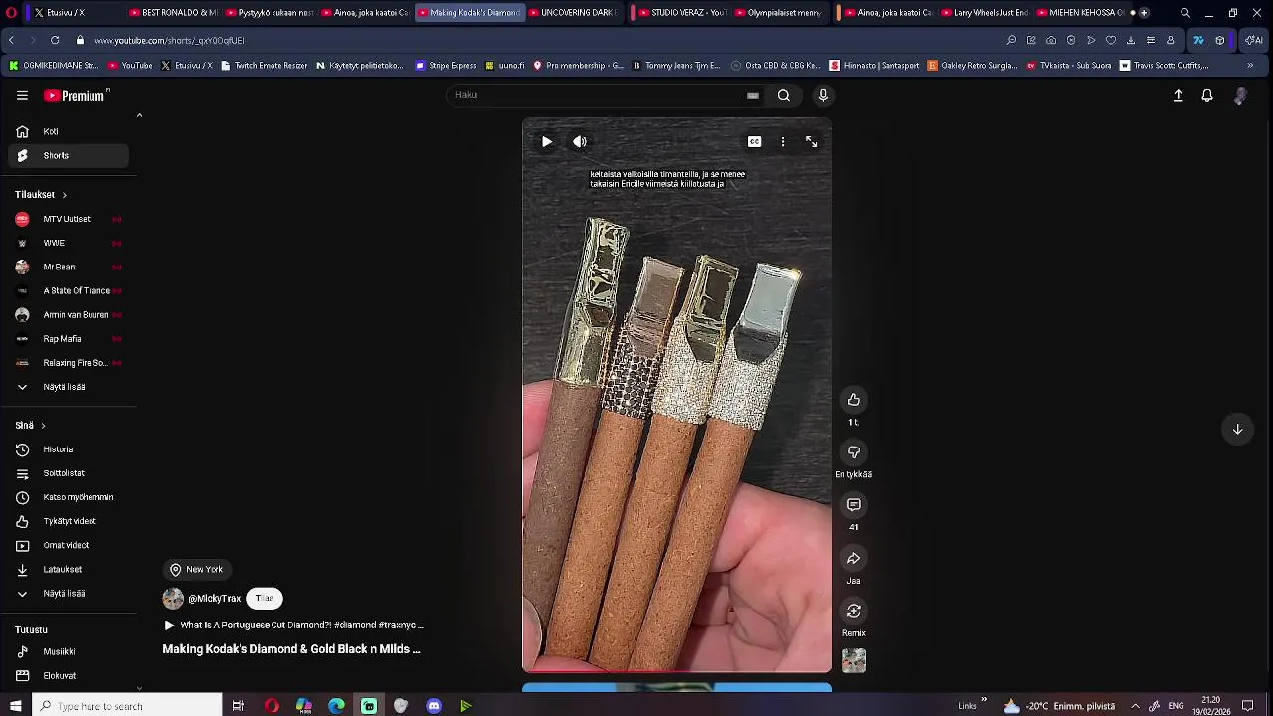This screenshot has height=716, width=1273.
Task: Open MTV Uutiset subscription
Action: point(69,219)
